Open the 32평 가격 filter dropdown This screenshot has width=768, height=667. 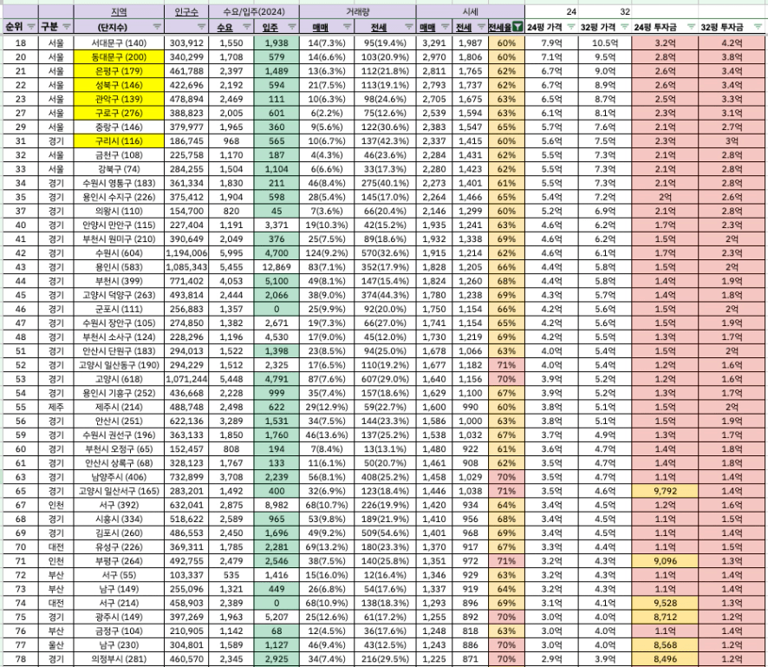tap(624, 27)
